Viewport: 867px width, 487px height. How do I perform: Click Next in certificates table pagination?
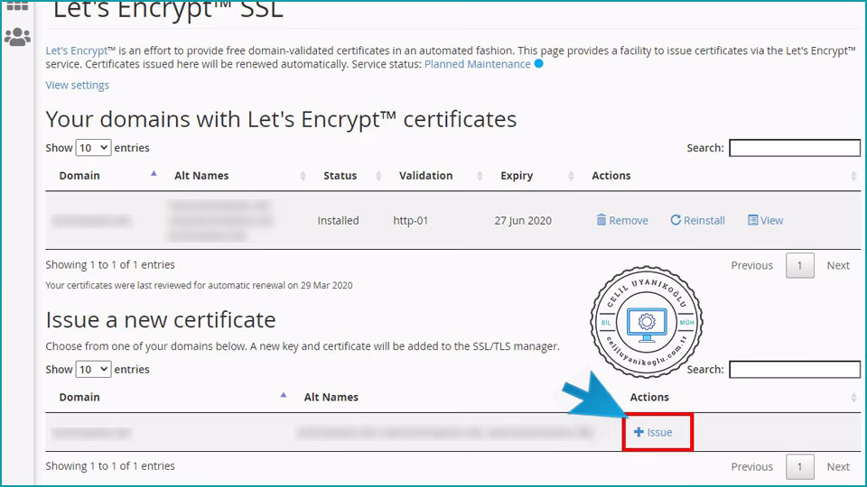[838, 265]
